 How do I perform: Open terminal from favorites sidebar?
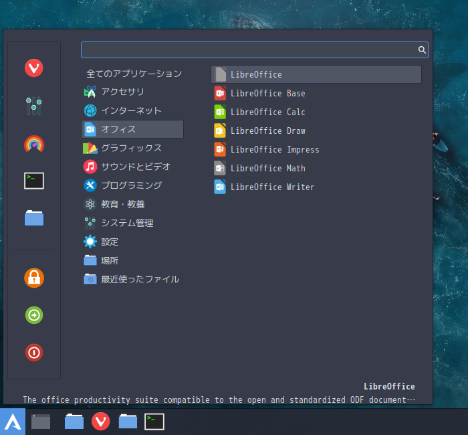coord(33,181)
